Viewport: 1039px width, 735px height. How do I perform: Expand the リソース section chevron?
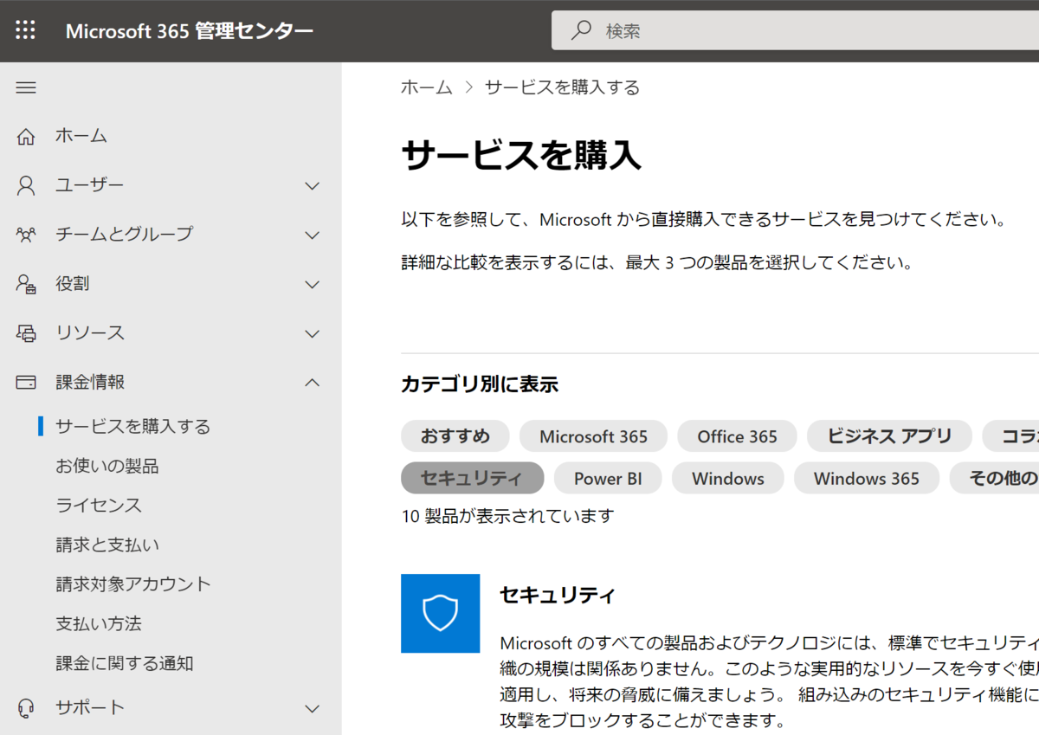tap(313, 333)
